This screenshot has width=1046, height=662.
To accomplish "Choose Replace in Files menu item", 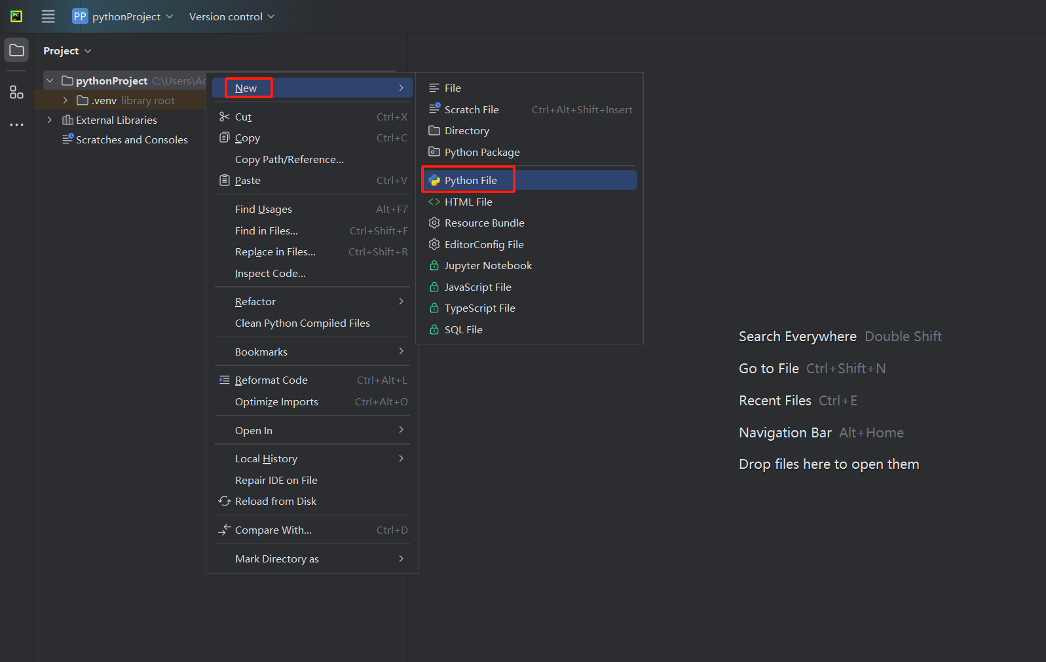I will (x=312, y=251).
